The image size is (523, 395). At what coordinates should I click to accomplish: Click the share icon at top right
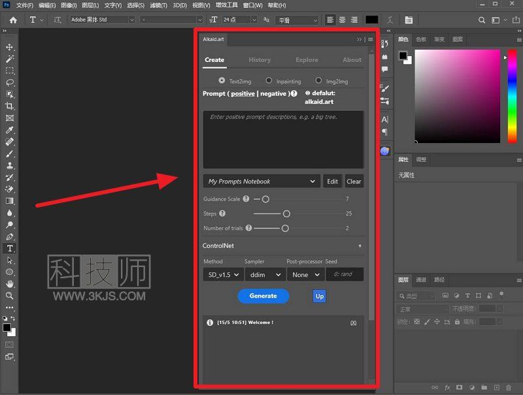click(x=516, y=20)
